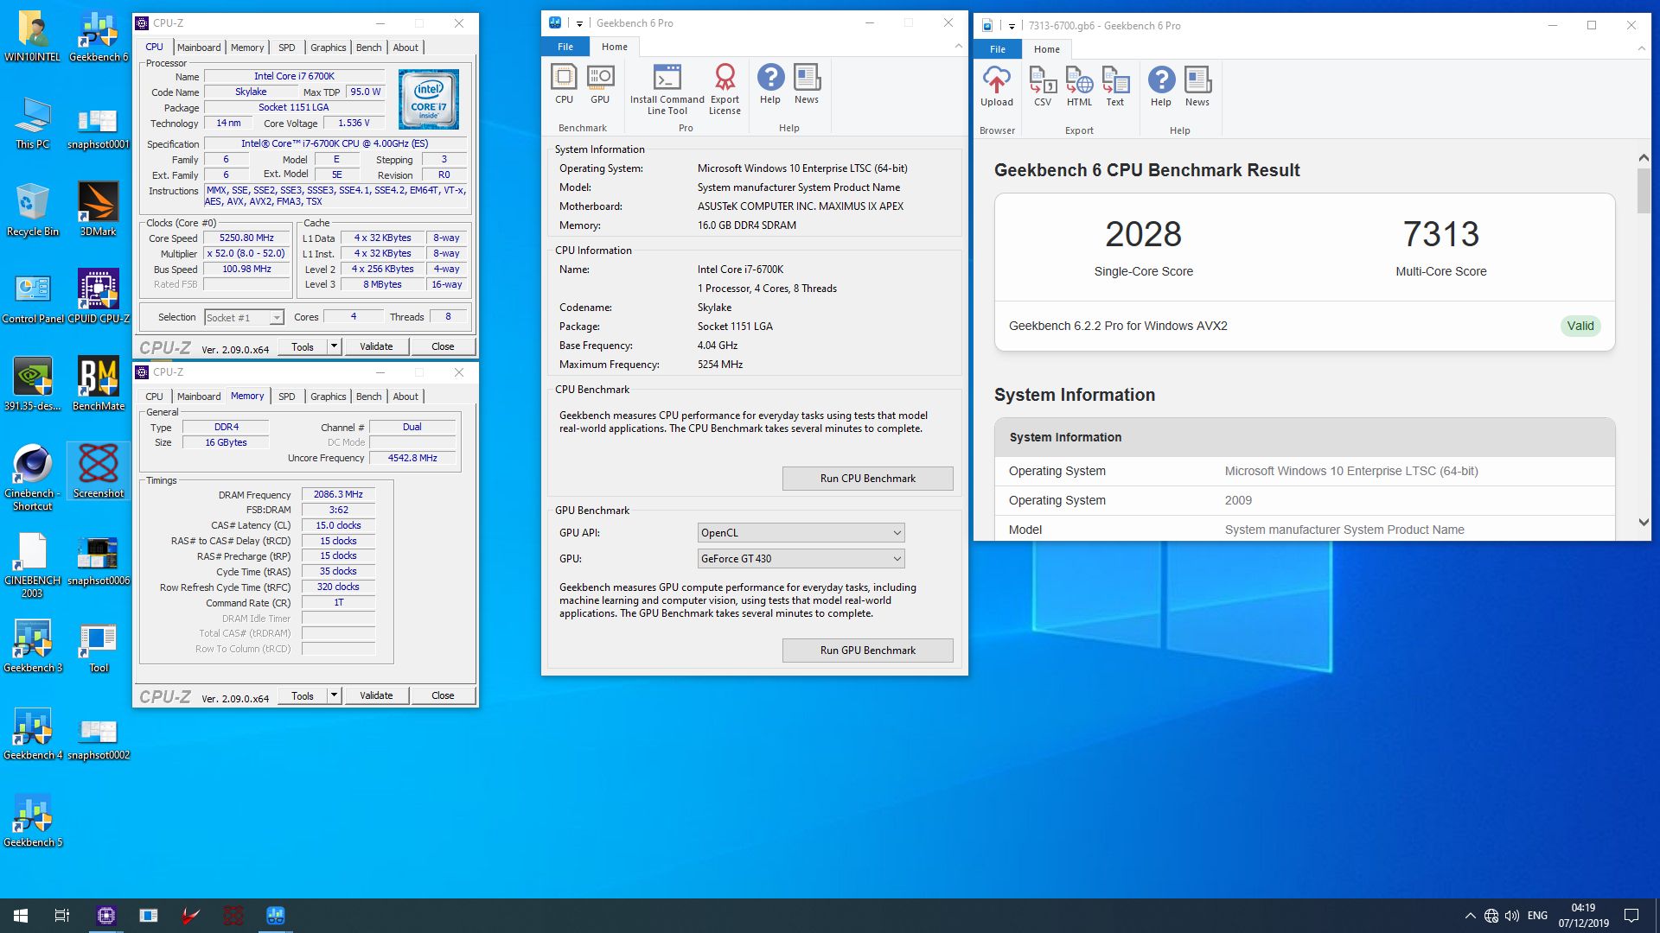Image resolution: width=1660 pixels, height=933 pixels.
Task: Open the Geekbench 3 desktop shortcut
Action: [x=33, y=646]
